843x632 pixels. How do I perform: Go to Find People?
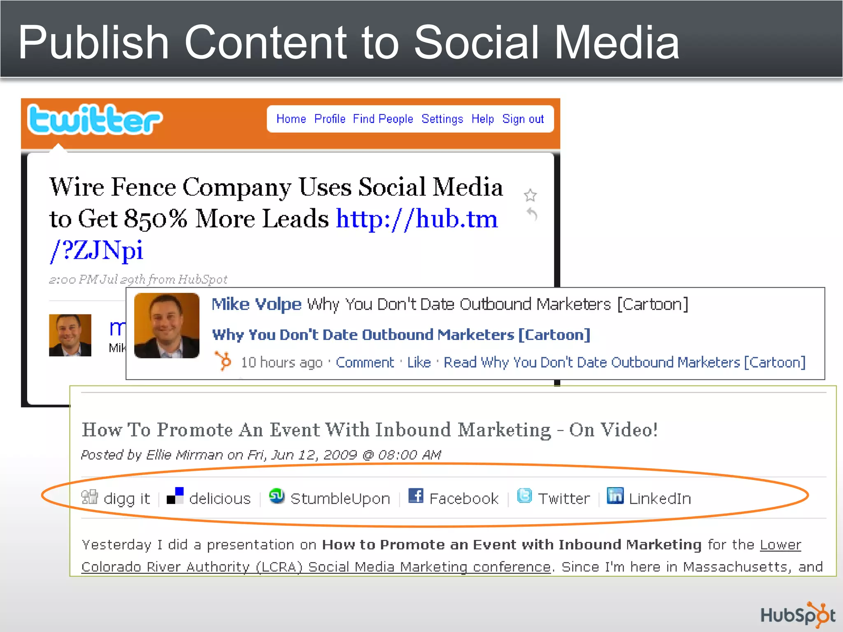pos(383,119)
